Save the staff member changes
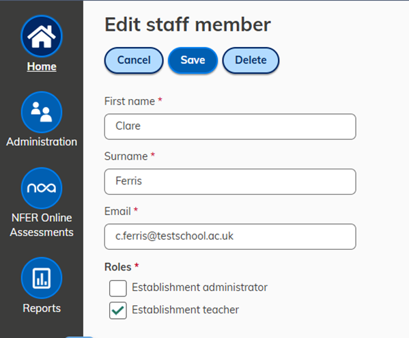Image resolution: width=409 pixels, height=338 pixels. [x=193, y=60]
